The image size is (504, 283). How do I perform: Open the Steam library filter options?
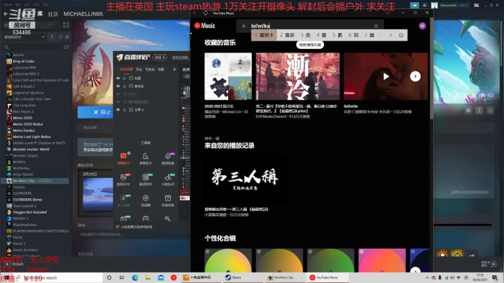tap(66, 47)
